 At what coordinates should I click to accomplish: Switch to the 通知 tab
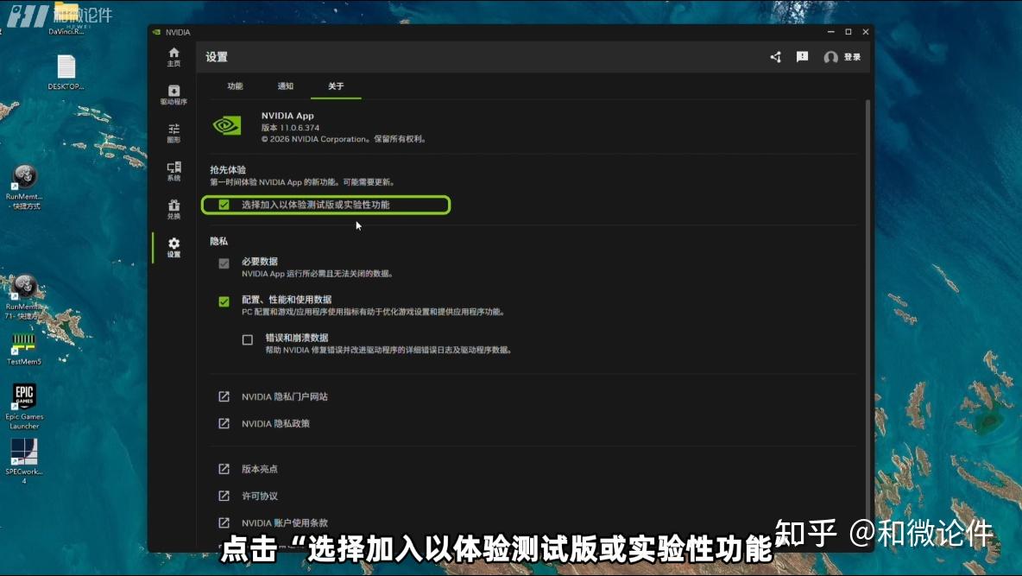tap(286, 86)
